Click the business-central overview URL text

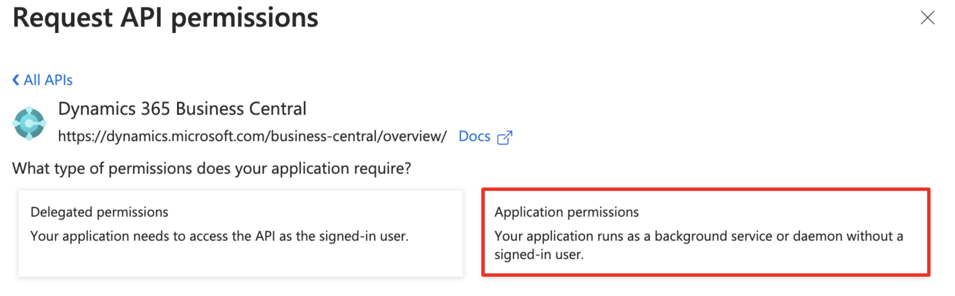[x=253, y=137]
